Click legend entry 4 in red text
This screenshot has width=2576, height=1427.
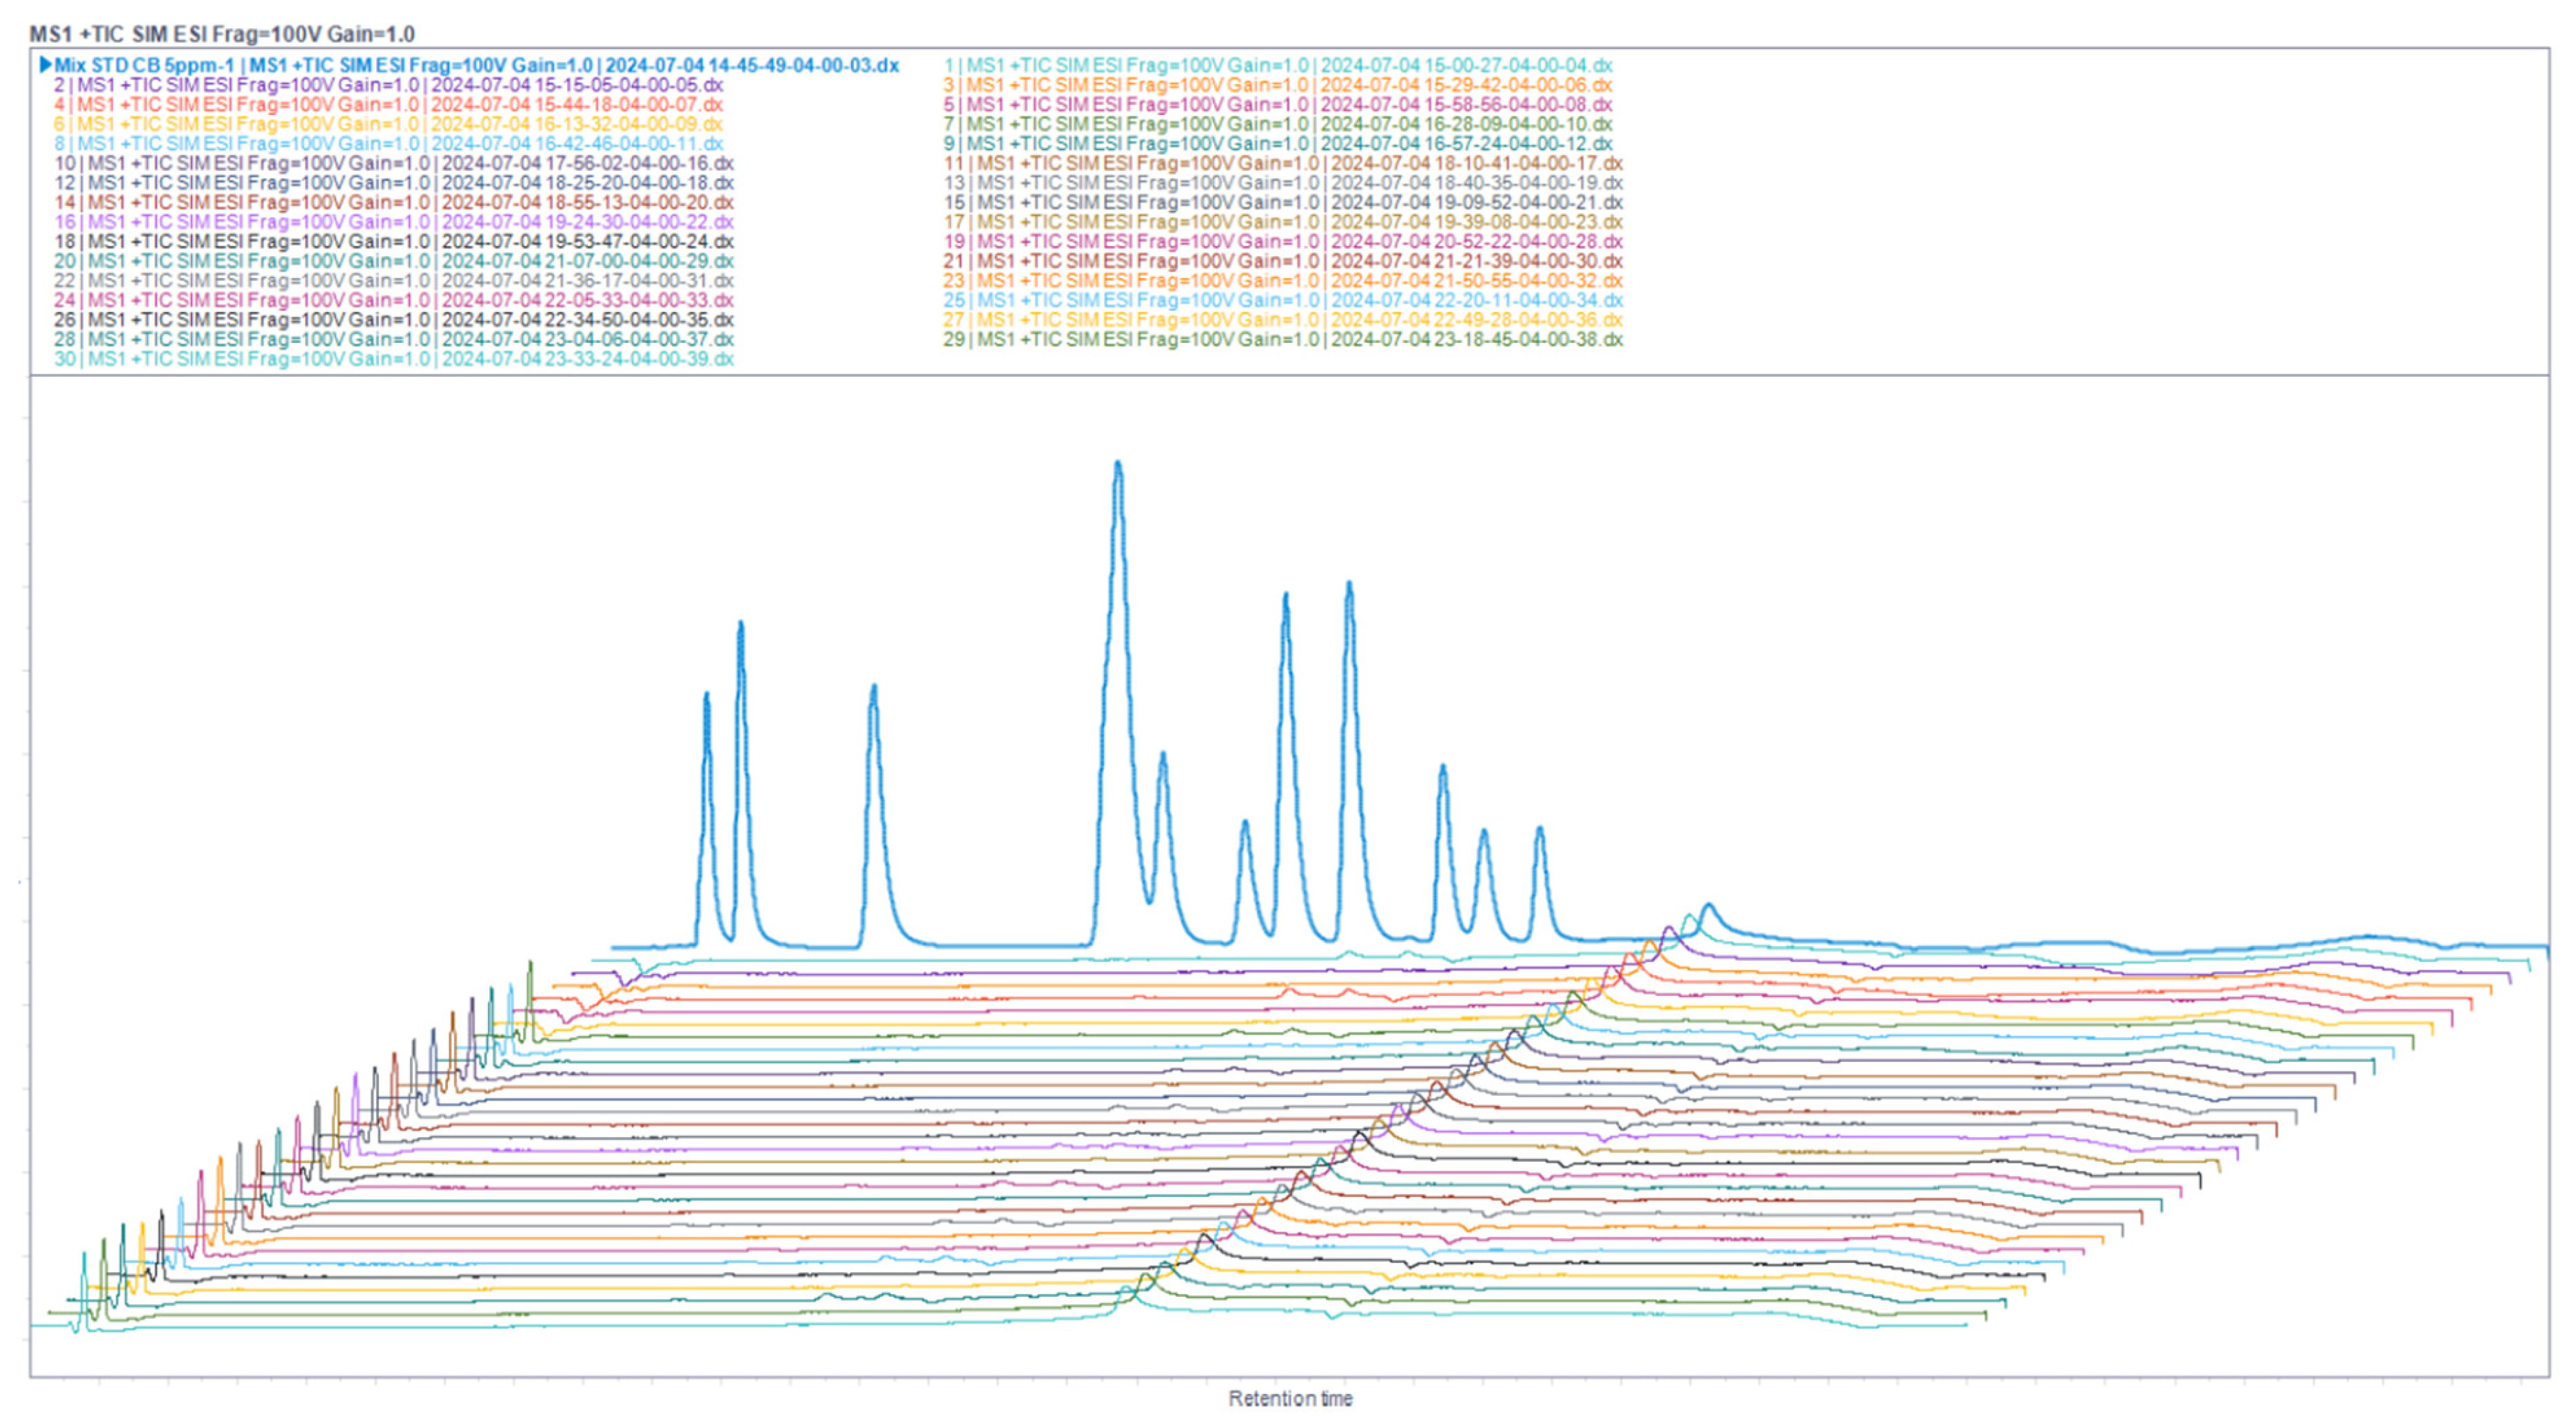click(388, 105)
